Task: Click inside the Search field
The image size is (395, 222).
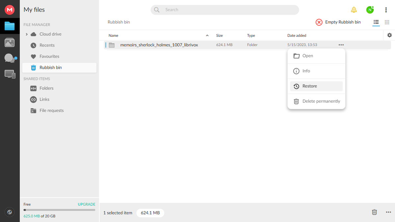Action: tap(224, 10)
